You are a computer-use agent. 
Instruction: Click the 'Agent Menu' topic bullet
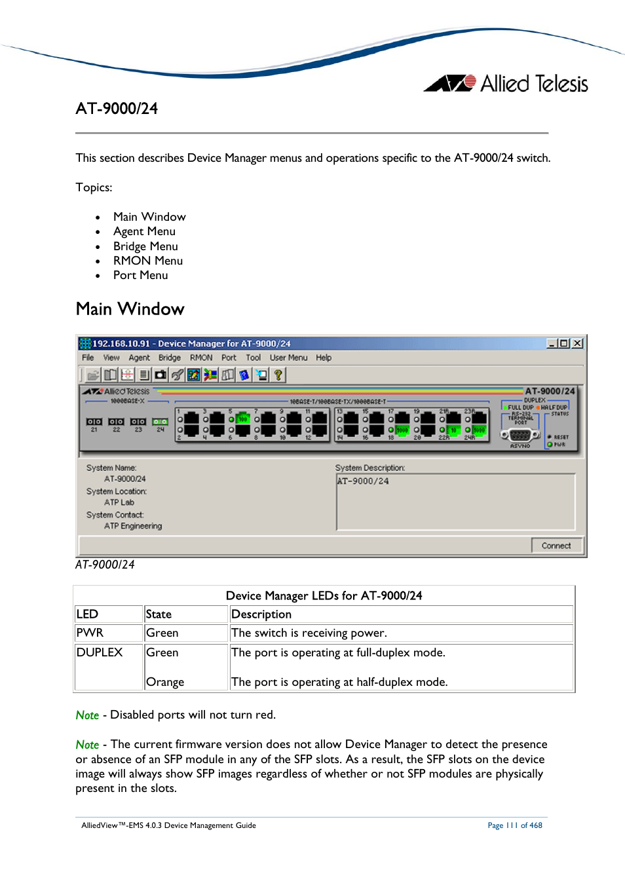pyautogui.click(x=144, y=231)
